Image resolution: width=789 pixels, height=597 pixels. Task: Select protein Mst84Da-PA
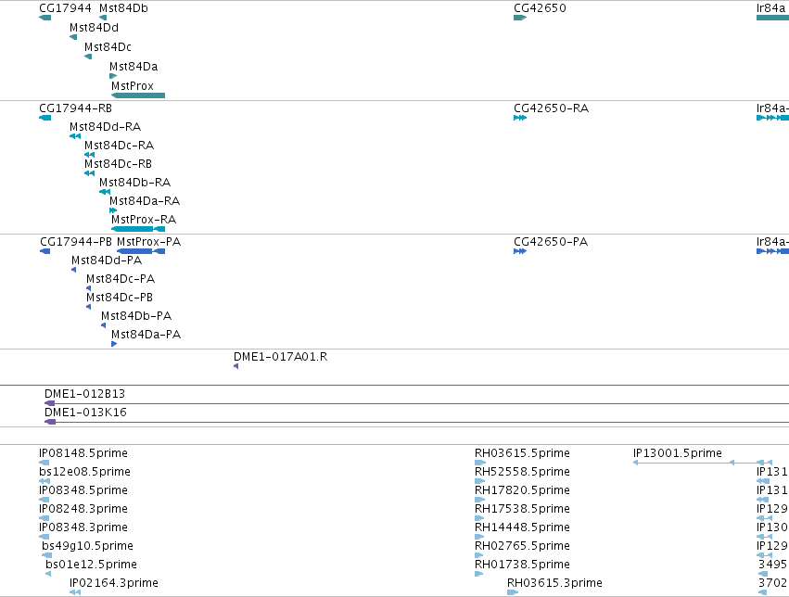[146, 335]
